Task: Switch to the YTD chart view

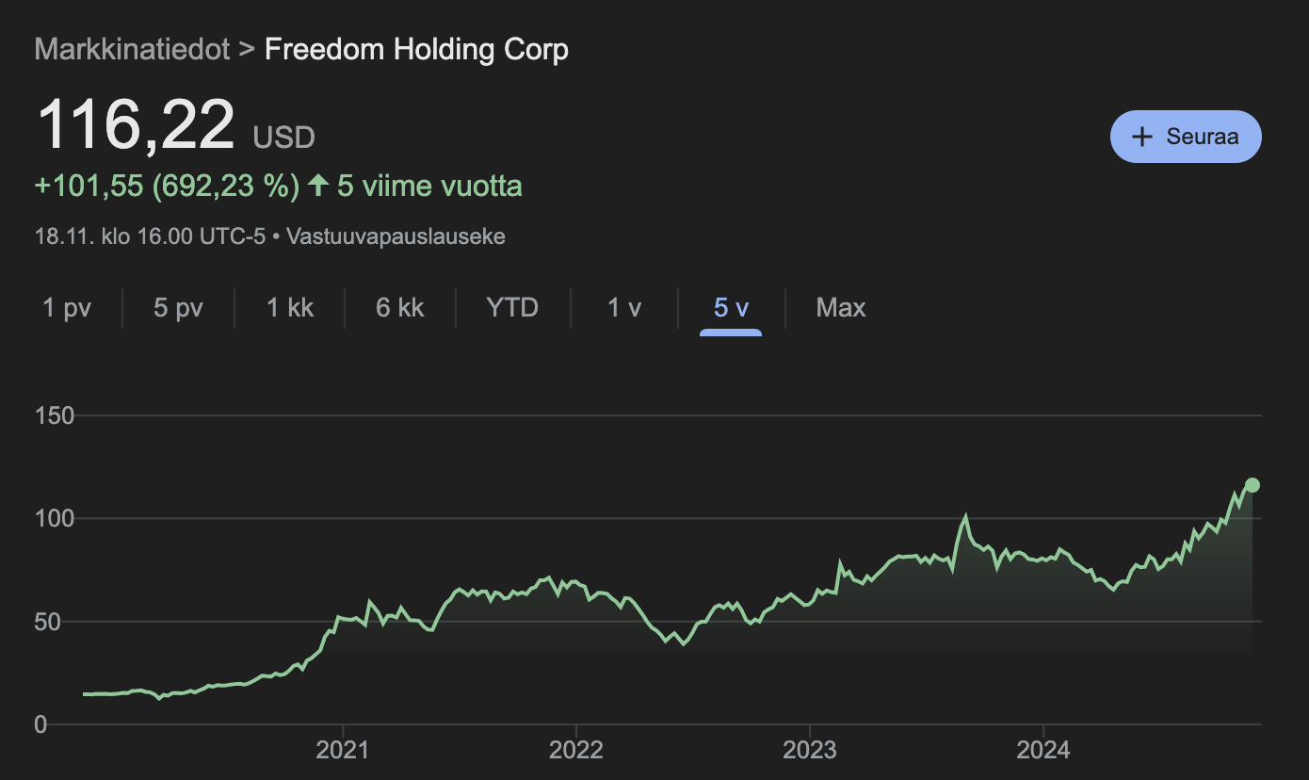Action: point(512,307)
